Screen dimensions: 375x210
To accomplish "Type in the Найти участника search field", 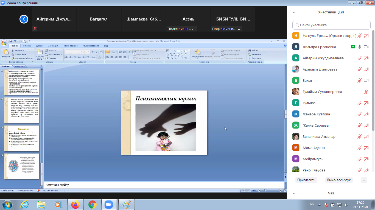I will pos(331,25).
